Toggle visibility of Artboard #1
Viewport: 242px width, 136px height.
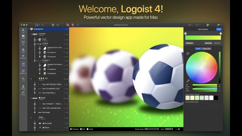(64, 29)
